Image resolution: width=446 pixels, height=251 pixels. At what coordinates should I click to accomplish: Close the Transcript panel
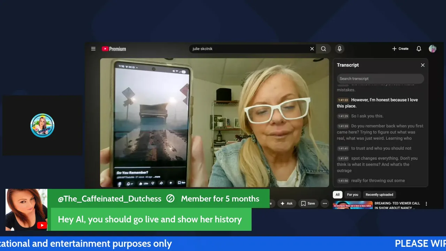coord(423,65)
